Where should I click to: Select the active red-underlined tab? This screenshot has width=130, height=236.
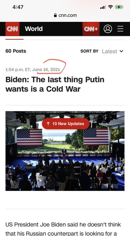[15, 39]
